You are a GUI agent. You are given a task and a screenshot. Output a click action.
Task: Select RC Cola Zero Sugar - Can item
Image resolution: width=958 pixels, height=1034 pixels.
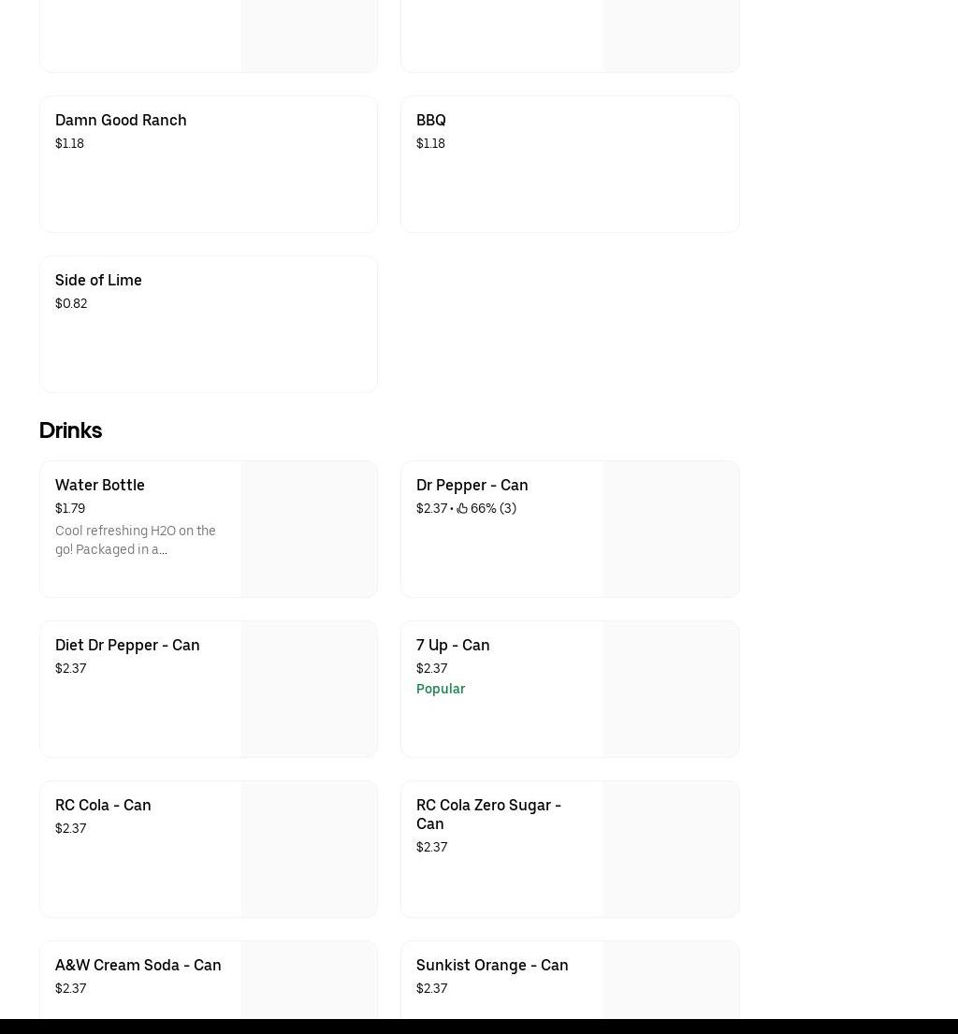coord(571,850)
